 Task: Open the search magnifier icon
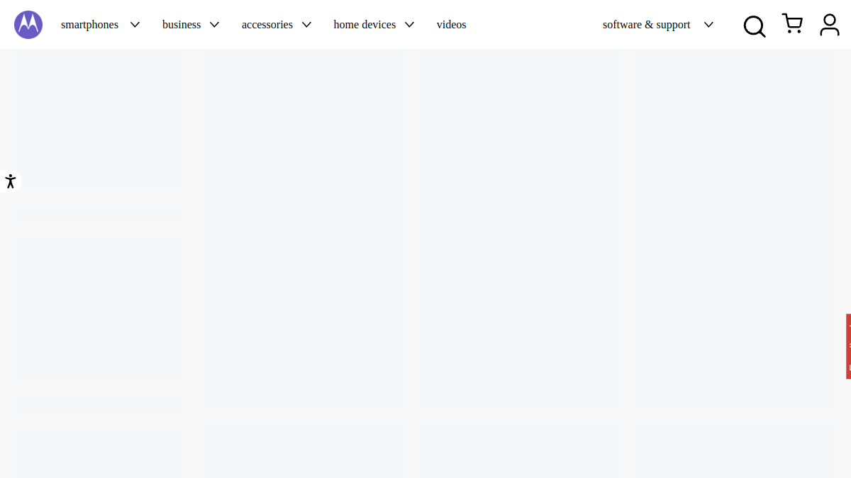coord(755,26)
